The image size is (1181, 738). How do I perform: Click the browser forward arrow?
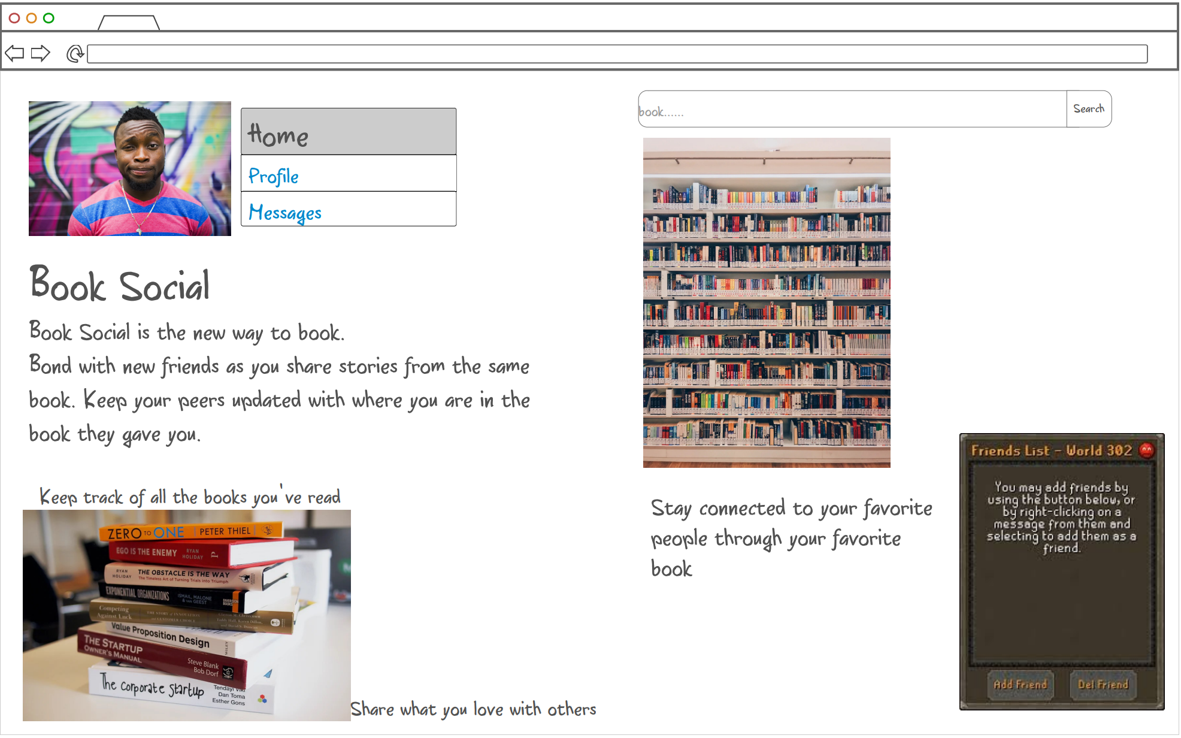click(40, 53)
